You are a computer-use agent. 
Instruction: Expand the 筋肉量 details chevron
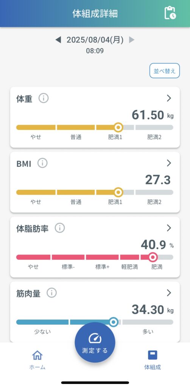click(x=169, y=293)
